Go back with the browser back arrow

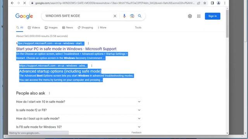pos(12,3)
